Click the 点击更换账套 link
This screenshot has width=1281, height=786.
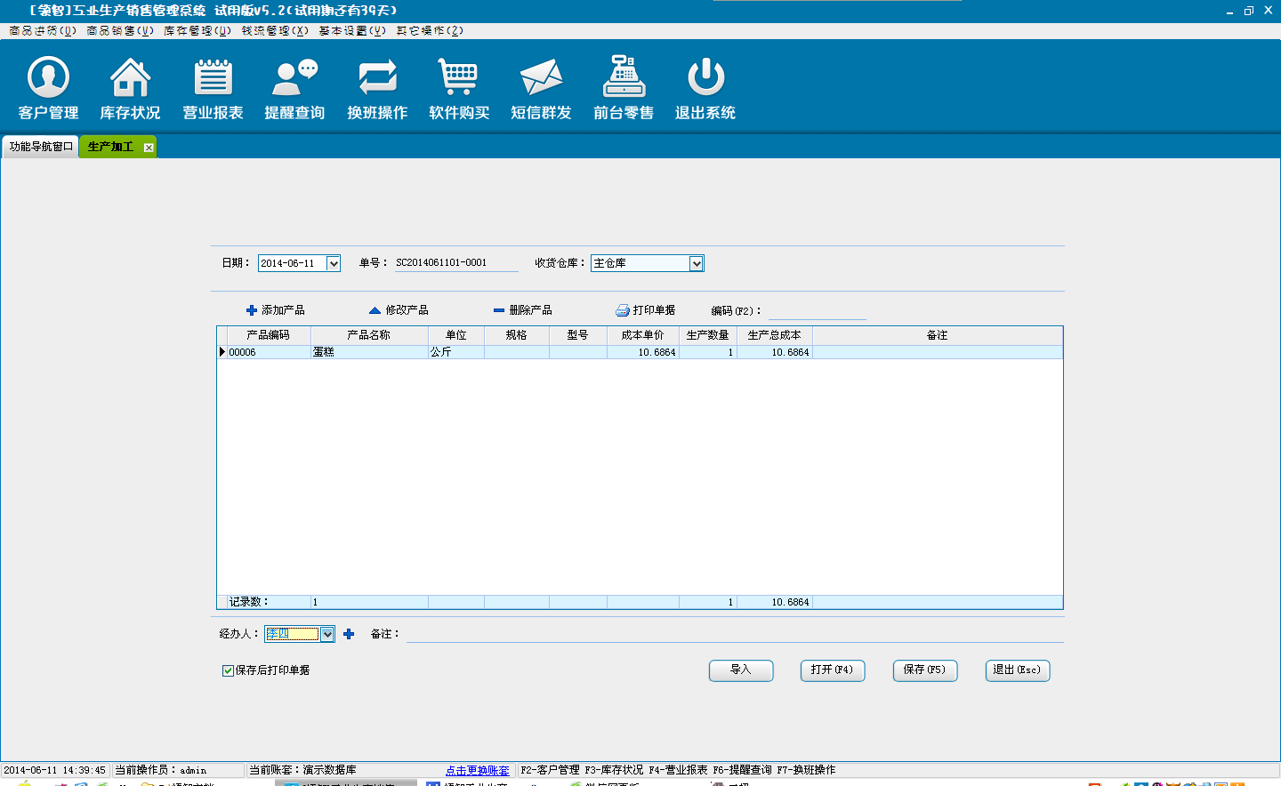tap(478, 770)
